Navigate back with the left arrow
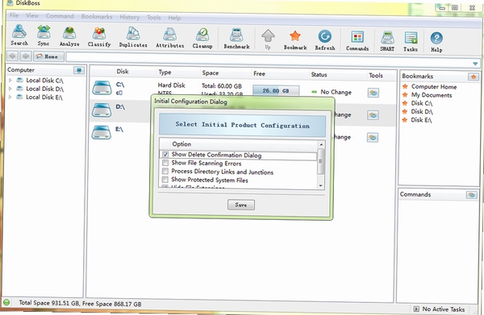Viewport: 484px width, 315px height. [13, 56]
